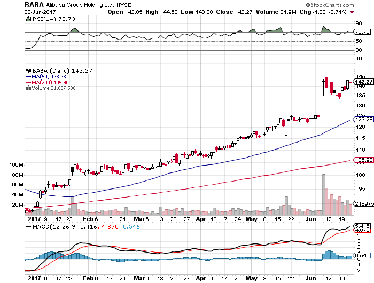Click the blue 123.28 MA(50) axis tag
This screenshot has height=283, width=374.
[362, 119]
